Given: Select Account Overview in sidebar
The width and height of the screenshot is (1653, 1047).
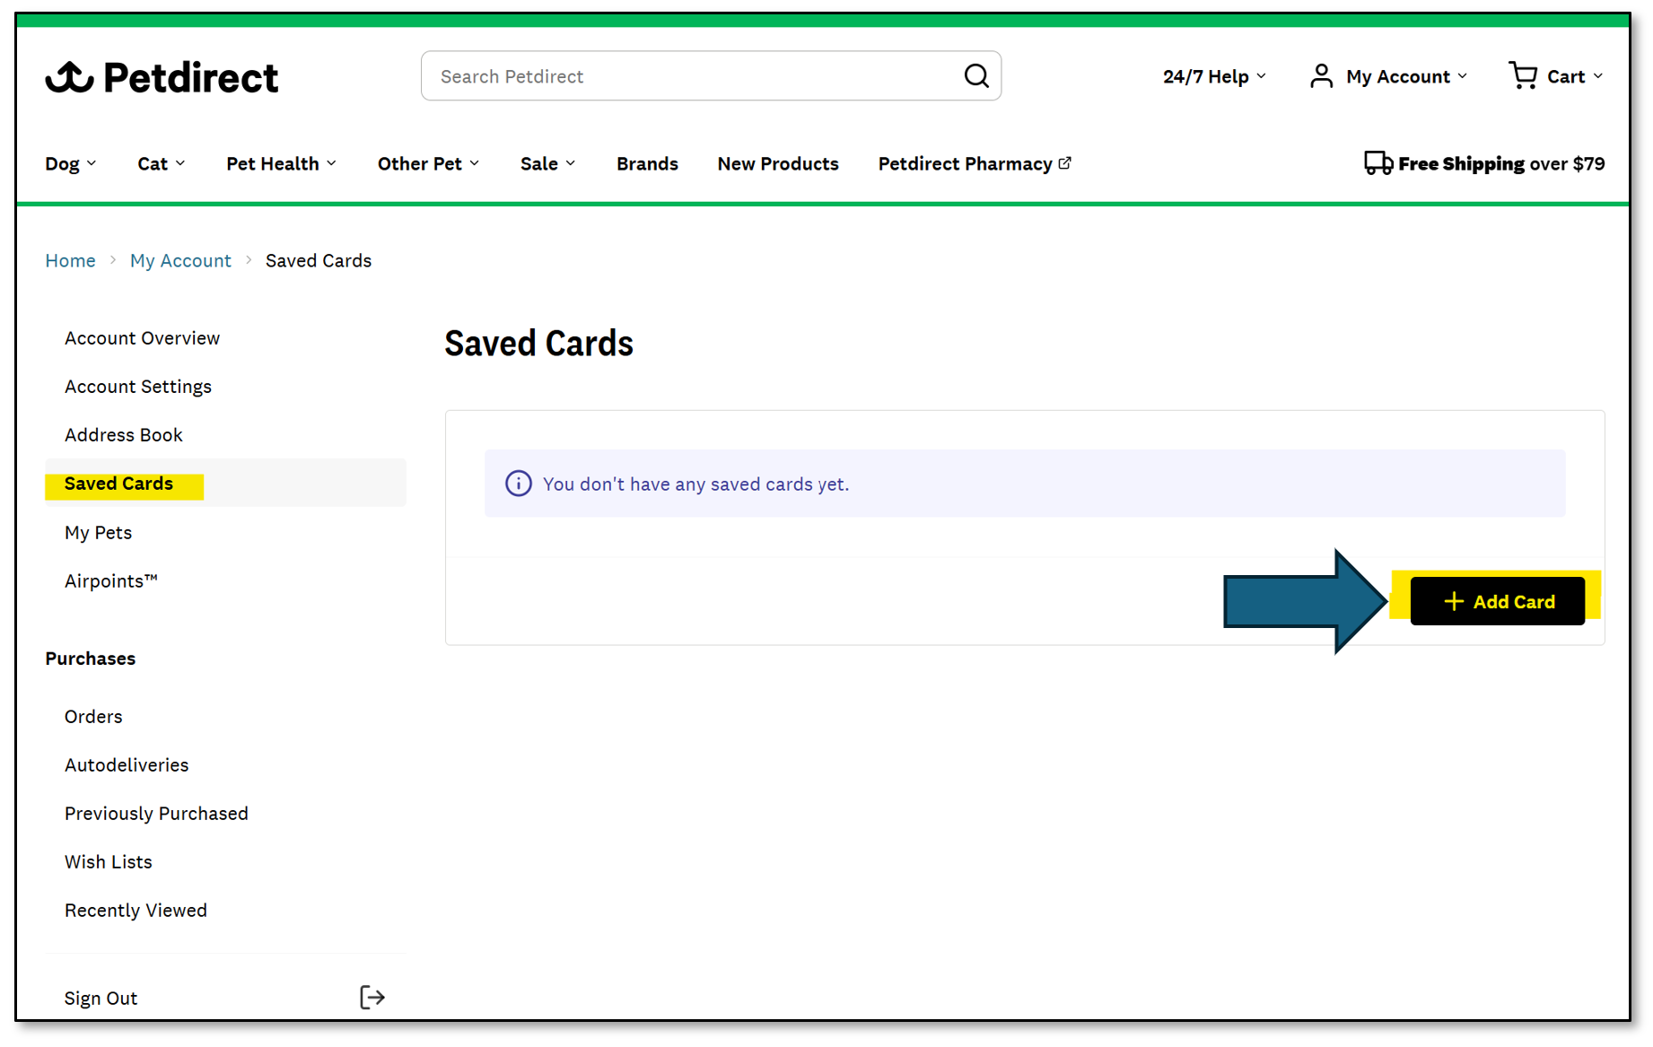Looking at the screenshot, I should pyautogui.click(x=142, y=338).
